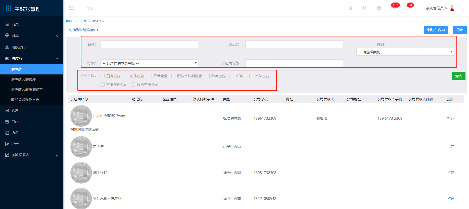The image size is (469, 209).
Task: Open the 系统管理员 user dropdown
Action: [x=437, y=8]
